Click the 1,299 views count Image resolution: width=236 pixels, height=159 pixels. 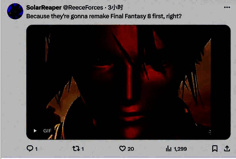(x=180, y=149)
